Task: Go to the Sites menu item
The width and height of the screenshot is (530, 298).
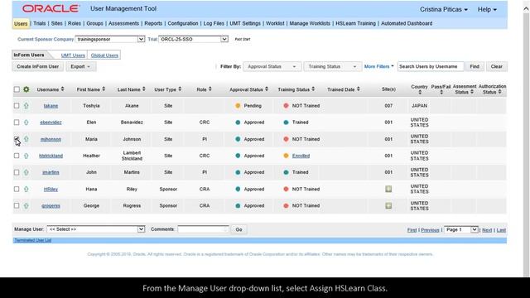Action: [x=57, y=23]
